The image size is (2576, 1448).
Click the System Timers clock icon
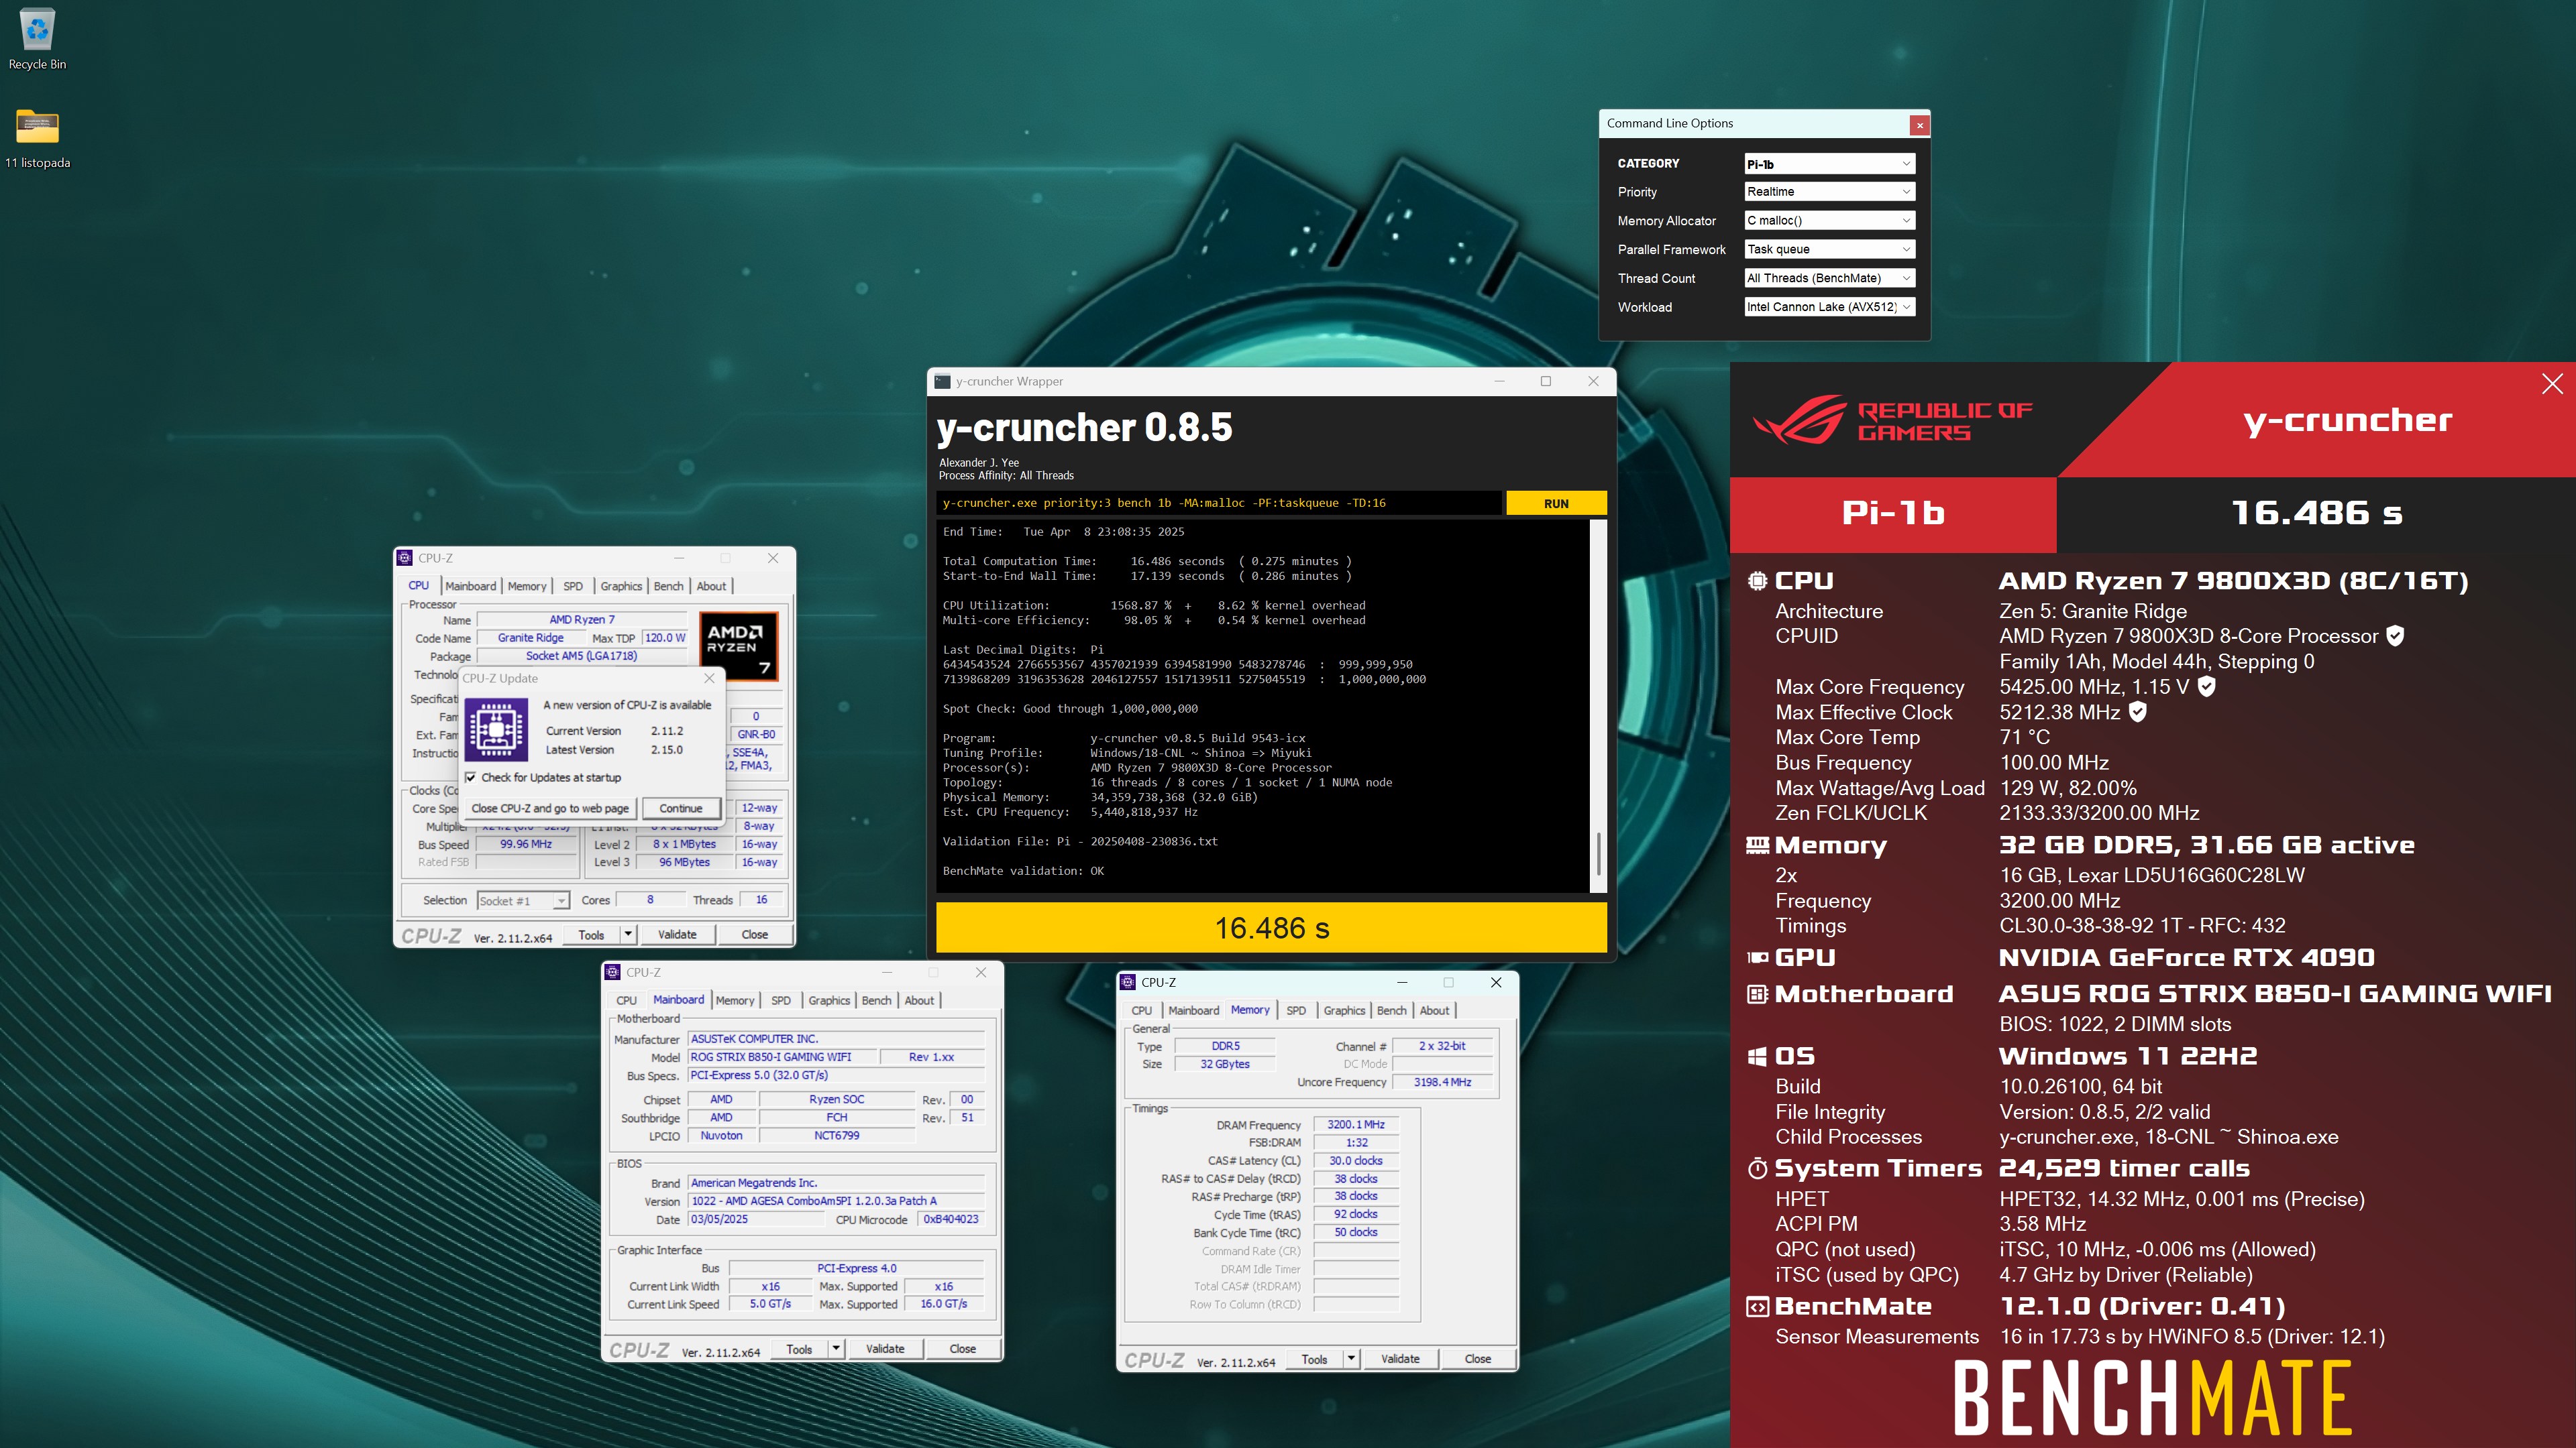coord(1757,1168)
